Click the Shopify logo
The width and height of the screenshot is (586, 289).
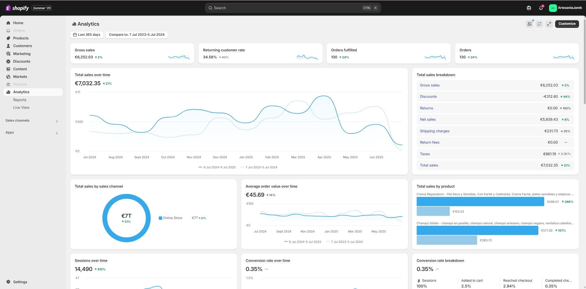(x=17, y=8)
